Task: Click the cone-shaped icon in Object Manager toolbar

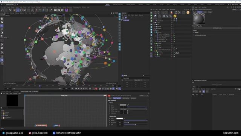Action: point(172,12)
